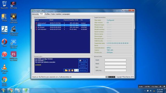166x93 pixels.
Task: Select the VideoPad Video Editor shortcut
Action: tap(13, 18)
